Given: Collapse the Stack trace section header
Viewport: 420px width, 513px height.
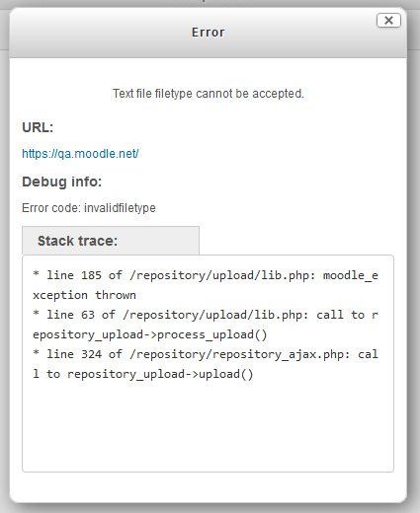Looking at the screenshot, I should coord(111,241).
